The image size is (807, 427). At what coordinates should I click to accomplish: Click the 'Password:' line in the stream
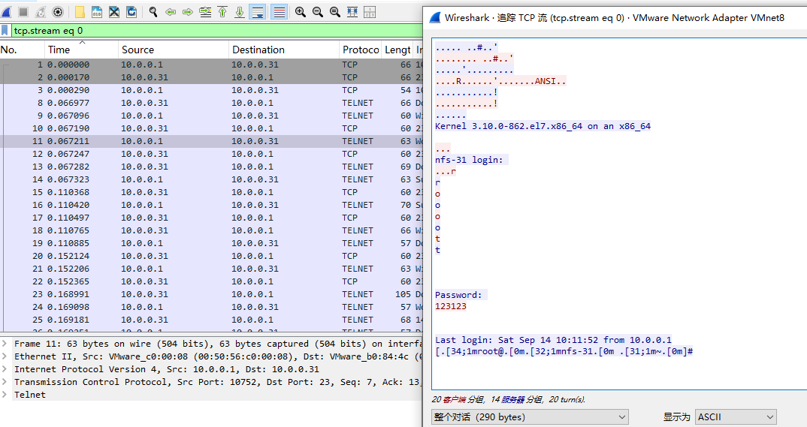coord(458,295)
